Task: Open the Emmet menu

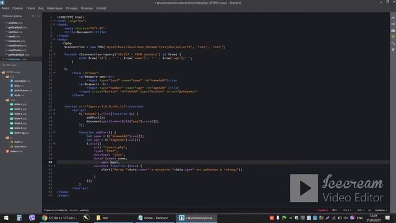Action: click(x=101, y=8)
